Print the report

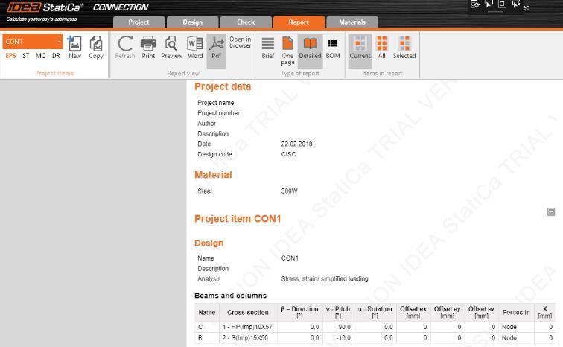(x=148, y=47)
